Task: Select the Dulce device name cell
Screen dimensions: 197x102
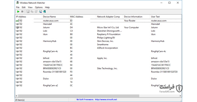Action: [x=46, y=79]
